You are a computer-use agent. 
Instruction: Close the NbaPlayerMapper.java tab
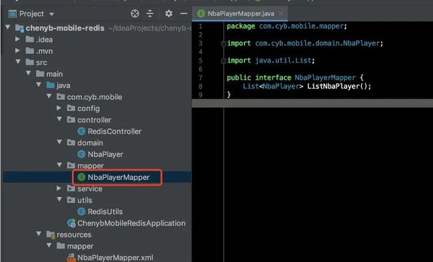[x=280, y=13]
